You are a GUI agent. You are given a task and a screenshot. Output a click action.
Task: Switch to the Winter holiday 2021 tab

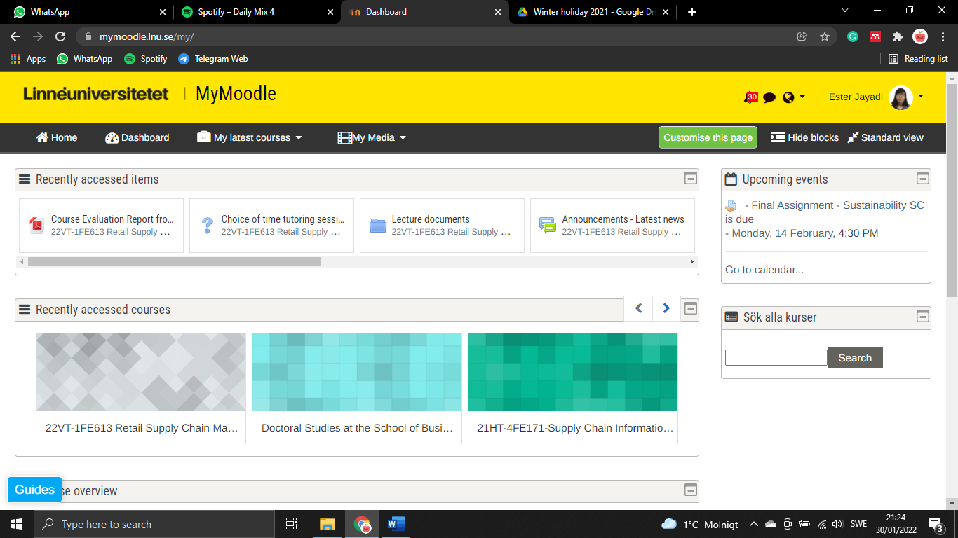pyautogui.click(x=593, y=12)
